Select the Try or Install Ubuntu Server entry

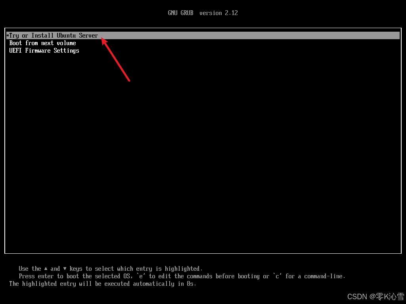coord(203,35)
